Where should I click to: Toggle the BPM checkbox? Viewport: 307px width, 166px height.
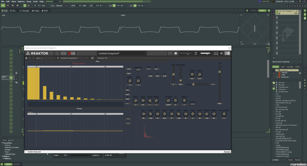click(x=77, y=5)
